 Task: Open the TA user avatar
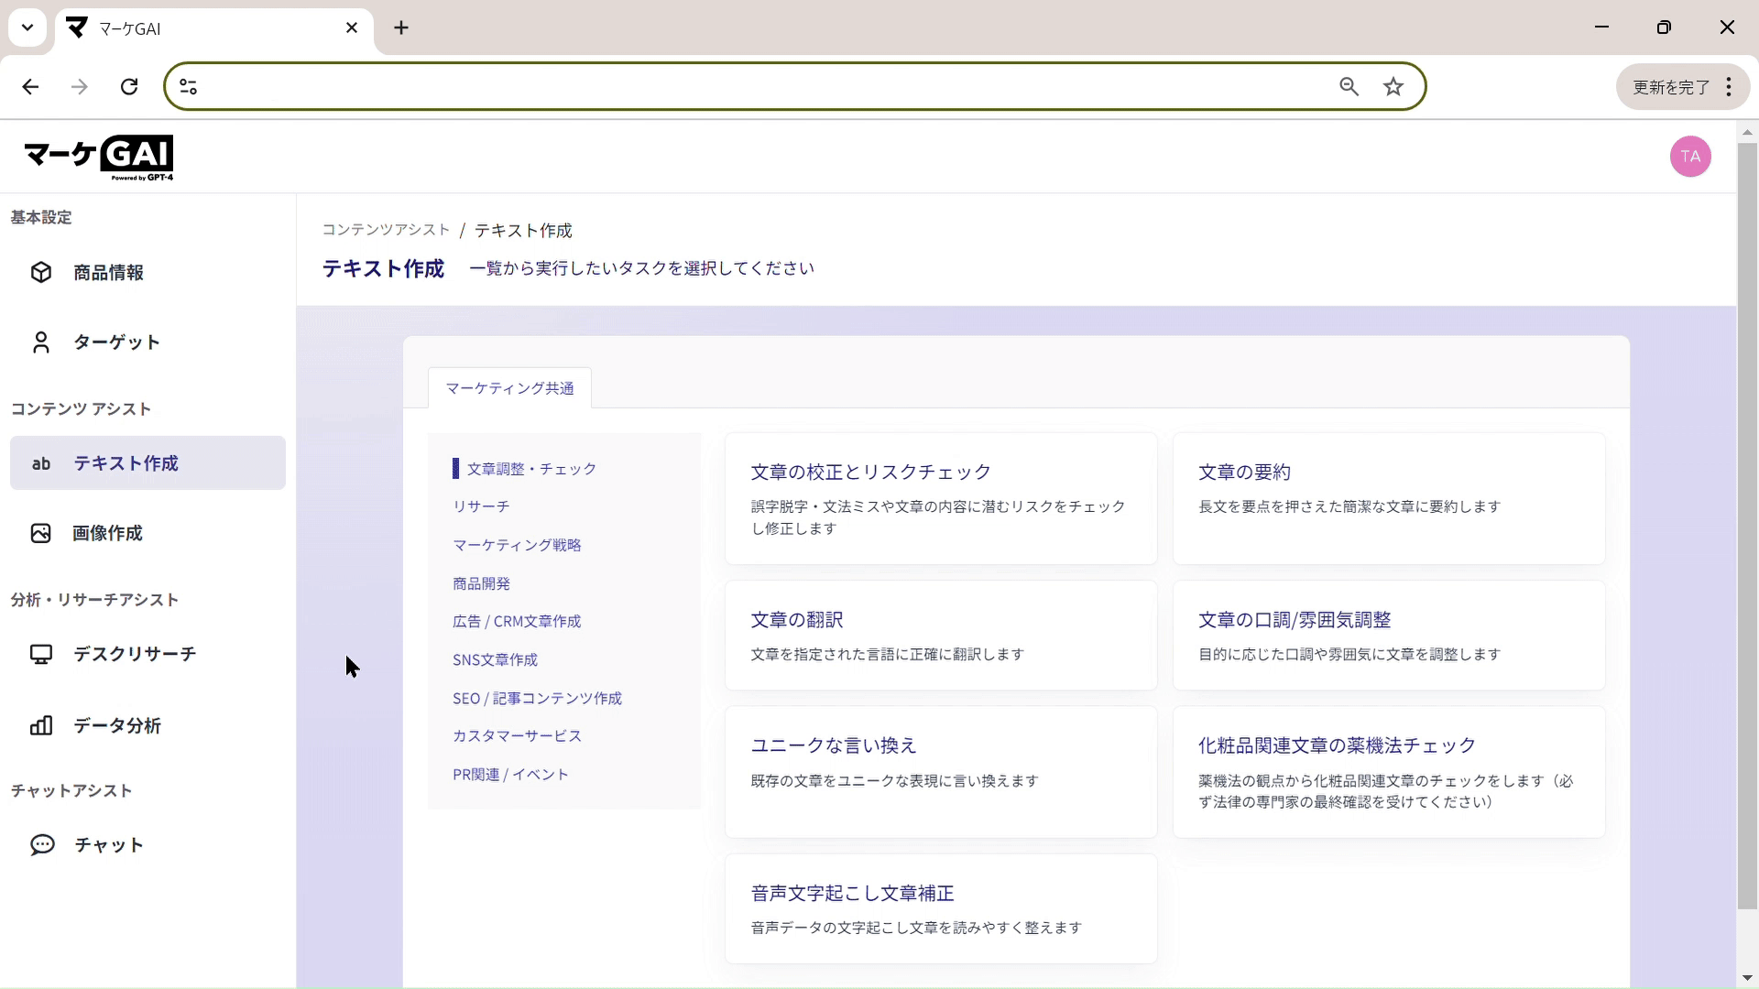click(x=1690, y=157)
